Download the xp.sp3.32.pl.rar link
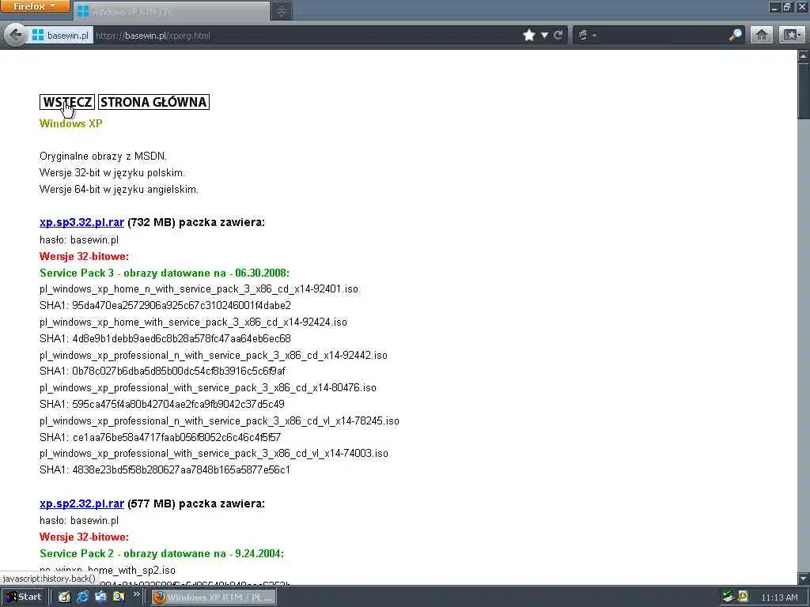Image resolution: width=810 pixels, height=607 pixels. pos(81,222)
